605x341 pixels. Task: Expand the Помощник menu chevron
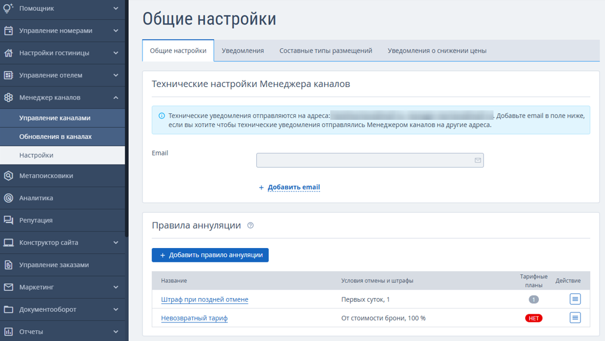click(116, 8)
